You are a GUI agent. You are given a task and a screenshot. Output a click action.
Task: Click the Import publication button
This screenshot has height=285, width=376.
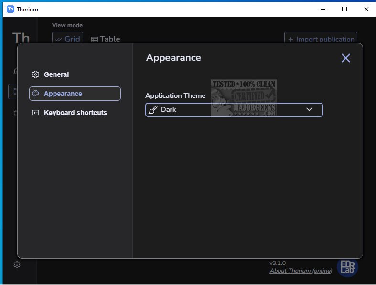tap(321, 39)
